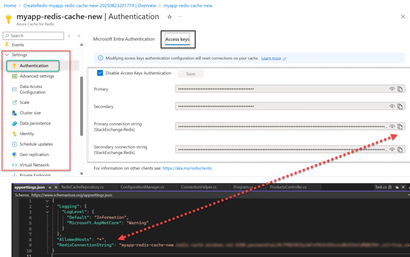The width and height of the screenshot is (410, 257).
Task: Close the Task.cs preview tab
Action: pos(403,187)
